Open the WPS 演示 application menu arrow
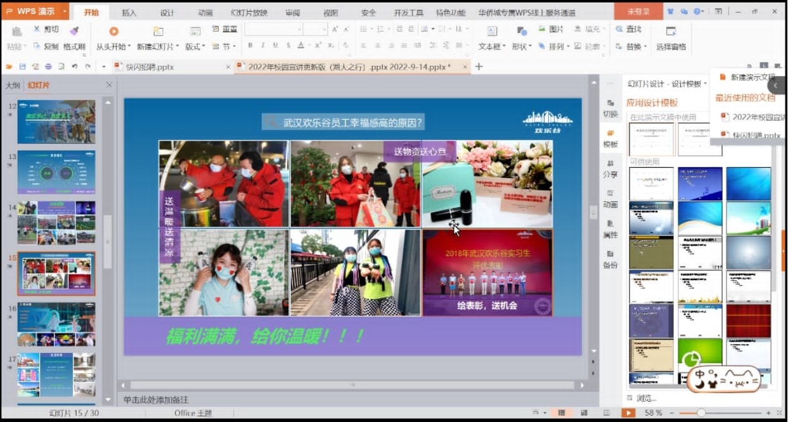 [x=65, y=11]
